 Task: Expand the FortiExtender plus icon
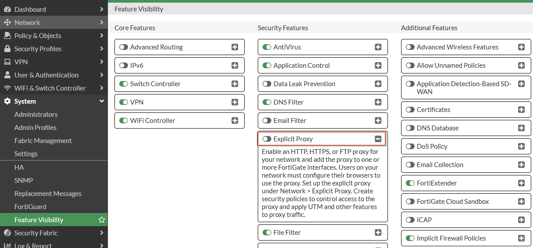pyautogui.click(x=521, y=183)
